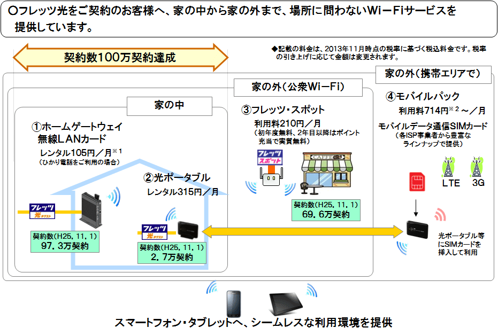Click the mobile portable router near SIM arrow
The height and width of the screenshot is (328, 498).
[x=417, y=230]
